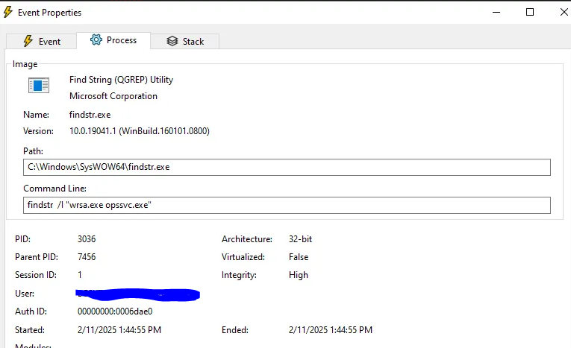Image resolution: width=571 pixels, height=348 pixels.
Task: Click the lightning bolt icon in title bar
Action: point(8,12)
